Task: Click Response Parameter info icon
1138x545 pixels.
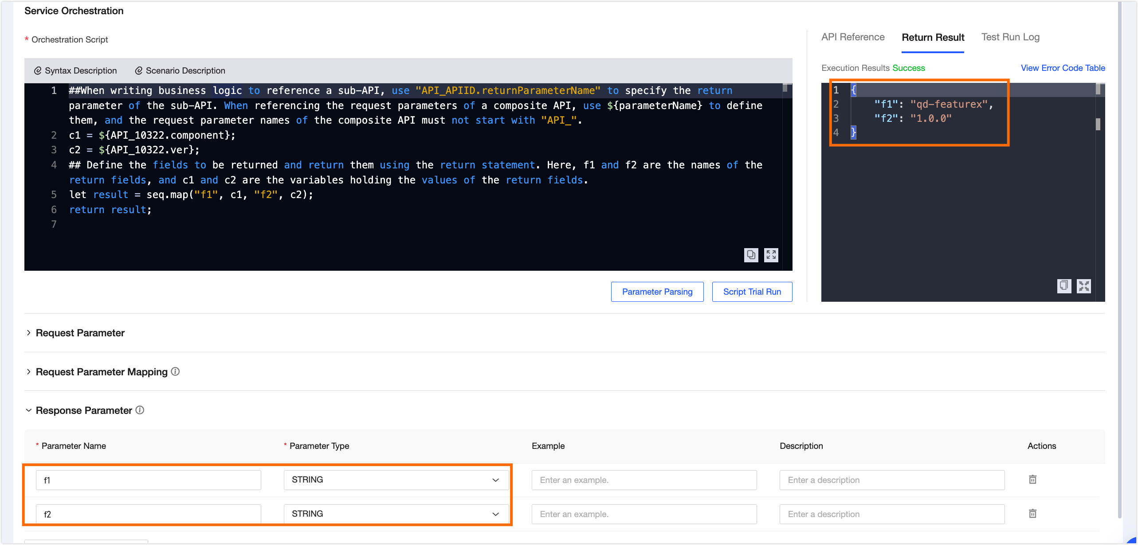Action: click(x=140, y=410)
